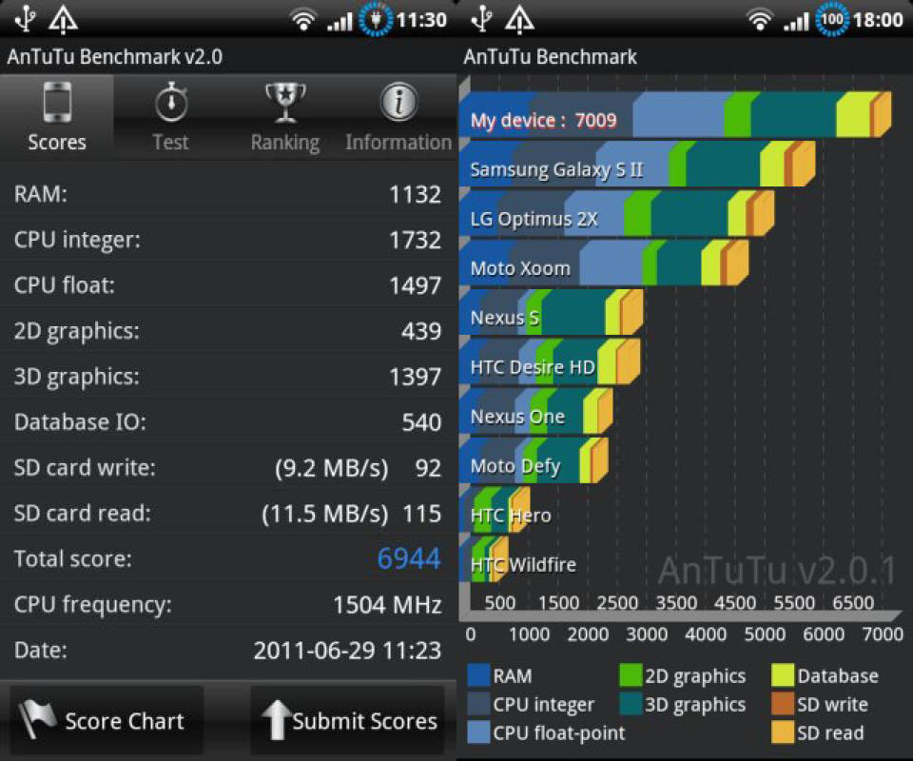The width and height of the screenshot is (913, 761).
Task: Tap the Database IO score 540
Action: coord(421,422)
